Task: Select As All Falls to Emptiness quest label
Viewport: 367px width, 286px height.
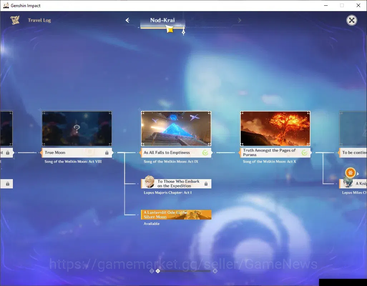Action: pyautogui.click(x=176, y=152)
